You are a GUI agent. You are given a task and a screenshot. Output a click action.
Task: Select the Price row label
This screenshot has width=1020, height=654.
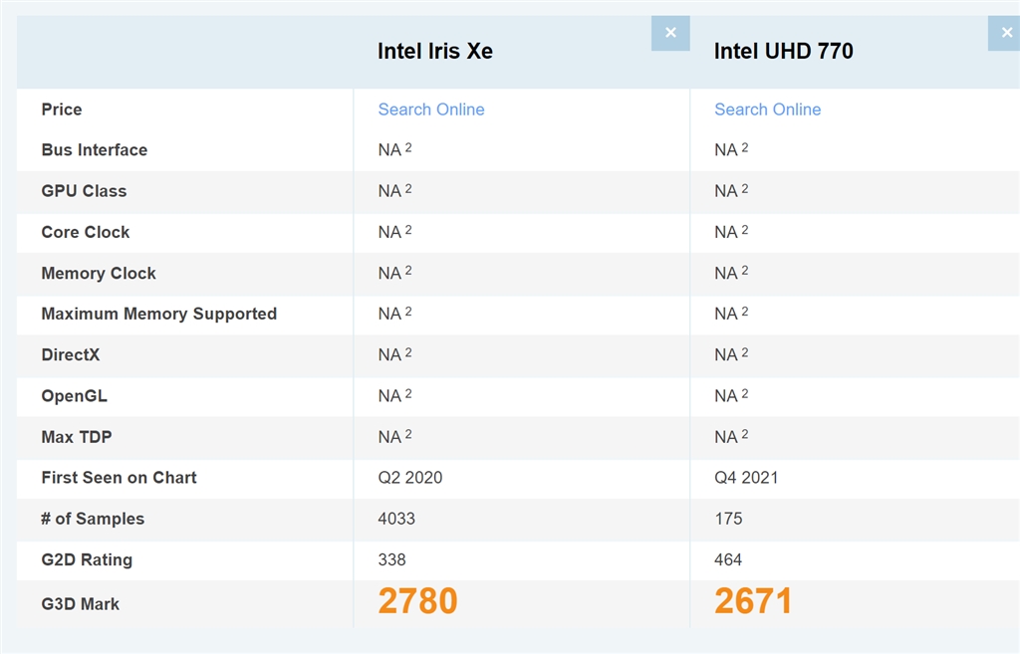(x=62, y=109)
